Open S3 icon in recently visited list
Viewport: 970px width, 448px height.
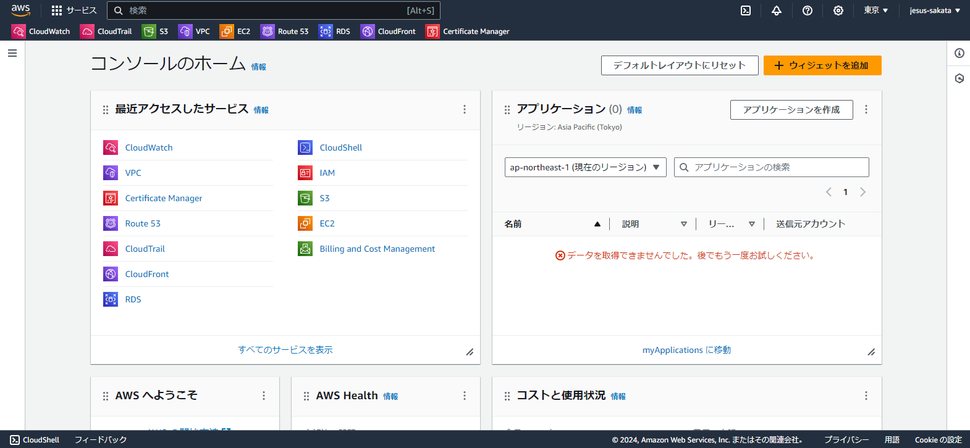(x=305, y=198)
